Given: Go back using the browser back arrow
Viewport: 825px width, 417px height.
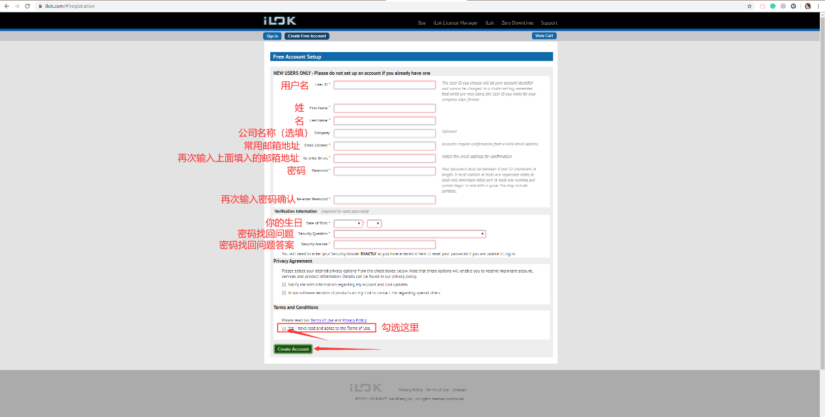Looking at the screenshot, I should pyautogui.click(x=7, y=6).
